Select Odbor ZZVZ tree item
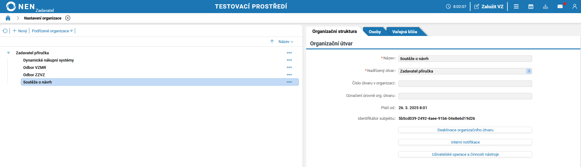Screen dimensions: 581x167 pos(34,75)
